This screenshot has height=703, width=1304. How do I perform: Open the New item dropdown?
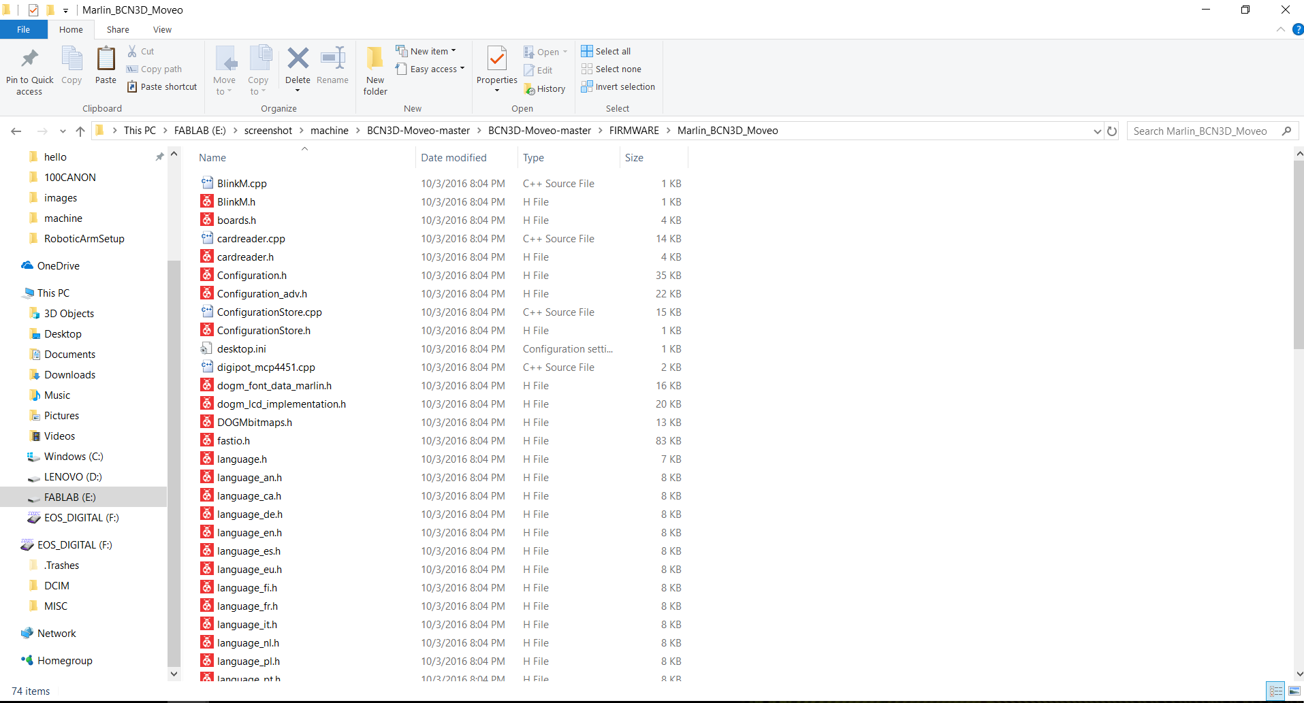point(426,51)
